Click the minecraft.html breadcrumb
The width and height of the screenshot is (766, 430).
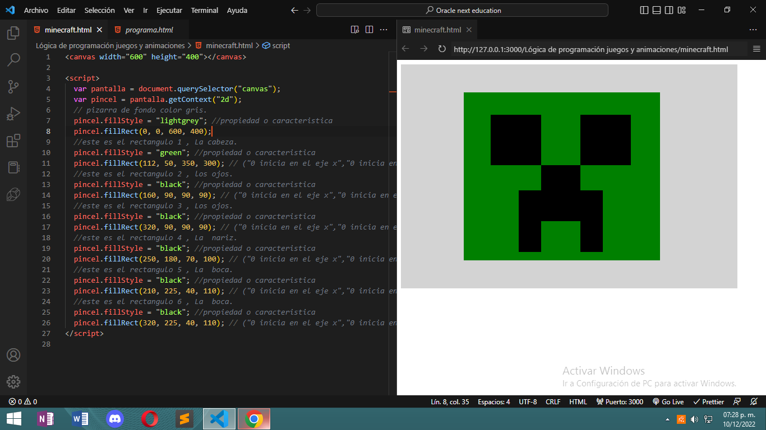click(x=224, y=45)
